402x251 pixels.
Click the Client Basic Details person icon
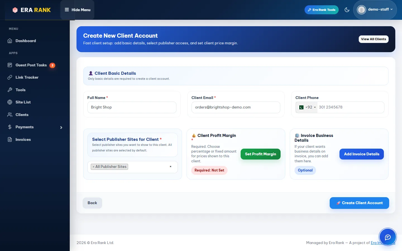coord(91,73)
